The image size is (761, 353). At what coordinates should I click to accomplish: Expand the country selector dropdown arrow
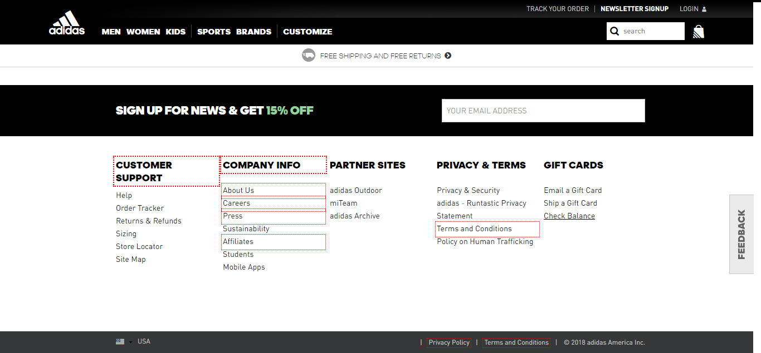click(131, 342)
